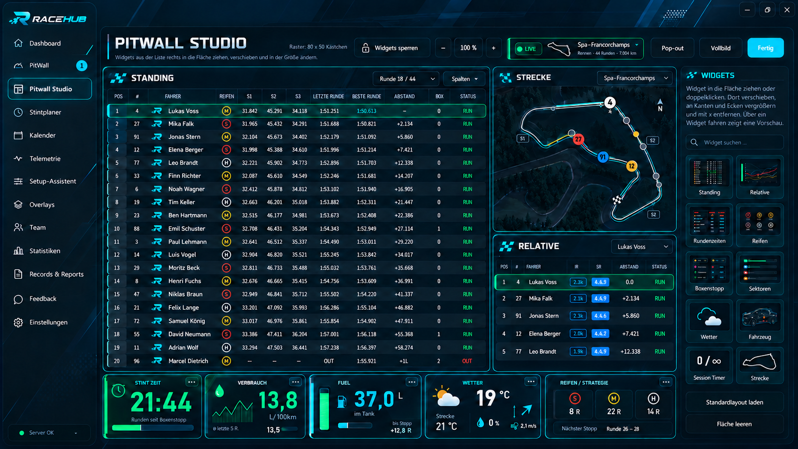Decrease zoom with the minus button
The image size is (798, 449).
(x=443, y=48)
